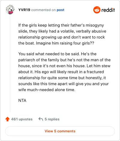Viewport: 120px width, 141px height.
Task: Click the reddit wordmark text
Action: coord(108,10)
